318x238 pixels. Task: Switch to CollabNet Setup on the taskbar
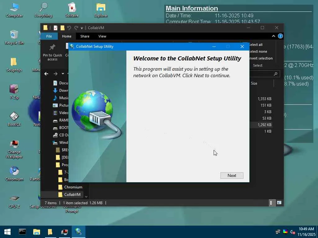tap(78, 232)
